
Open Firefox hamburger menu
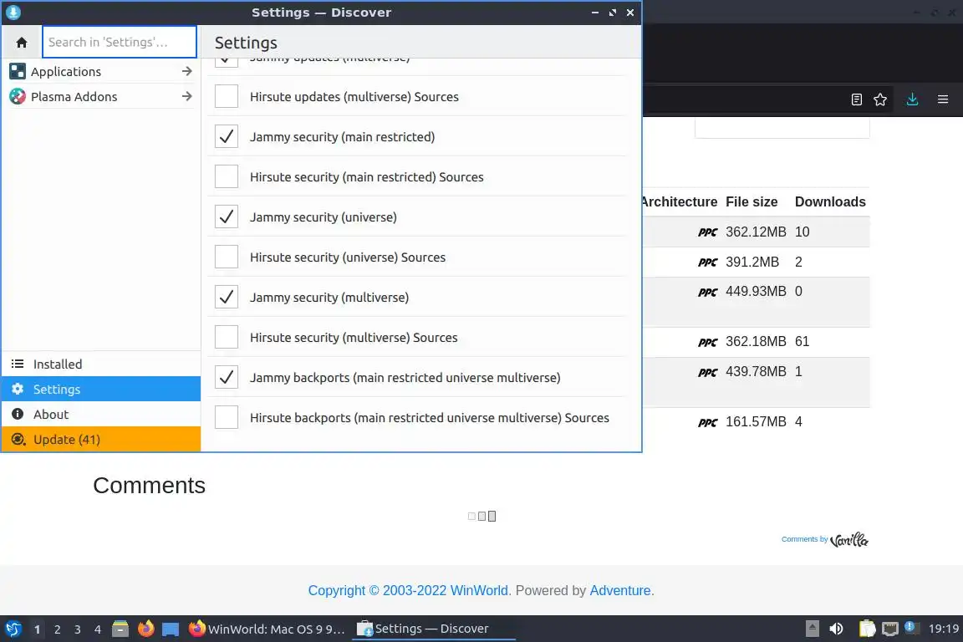click(943, 99)
